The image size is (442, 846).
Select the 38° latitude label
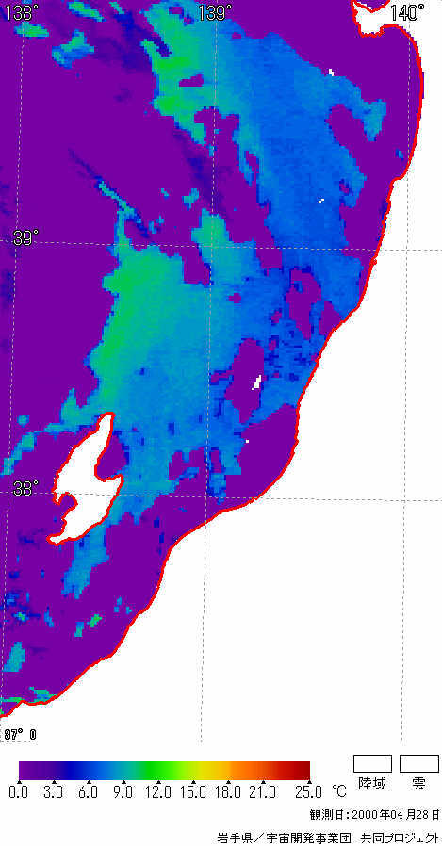(26, 489)
